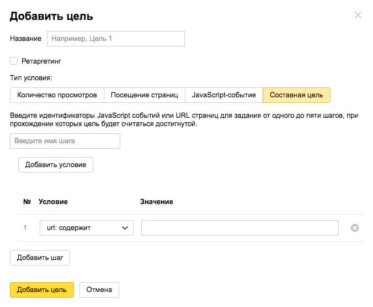Click the Добавить условие button
Screen dimensions: 373x307
(x=56, y=165)
